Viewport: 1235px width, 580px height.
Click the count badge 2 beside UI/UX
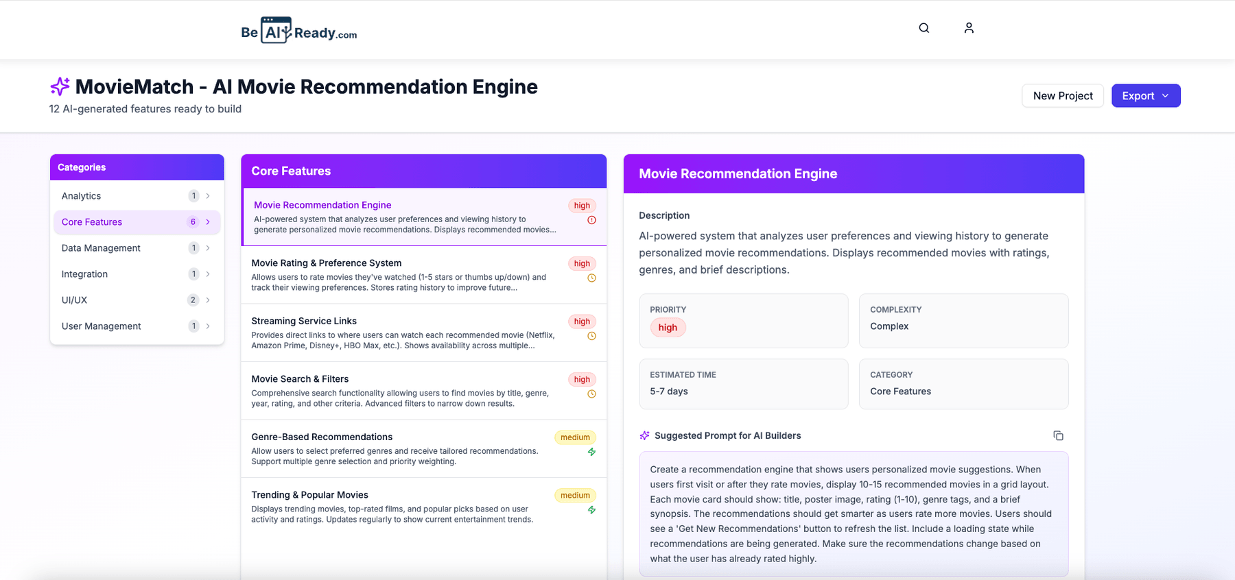193,300
